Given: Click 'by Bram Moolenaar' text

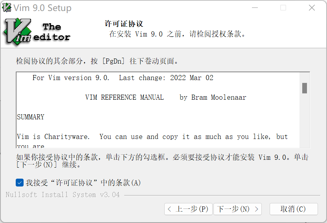Looking at the screenshot, I should click(213, 97).
